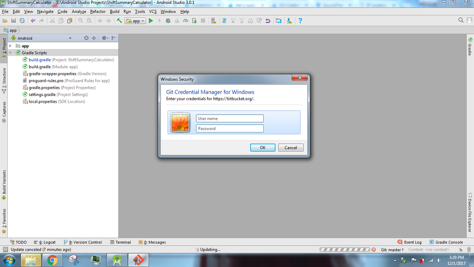Open the Build menu
Viewport: 474px width, 267px height.
114,11
